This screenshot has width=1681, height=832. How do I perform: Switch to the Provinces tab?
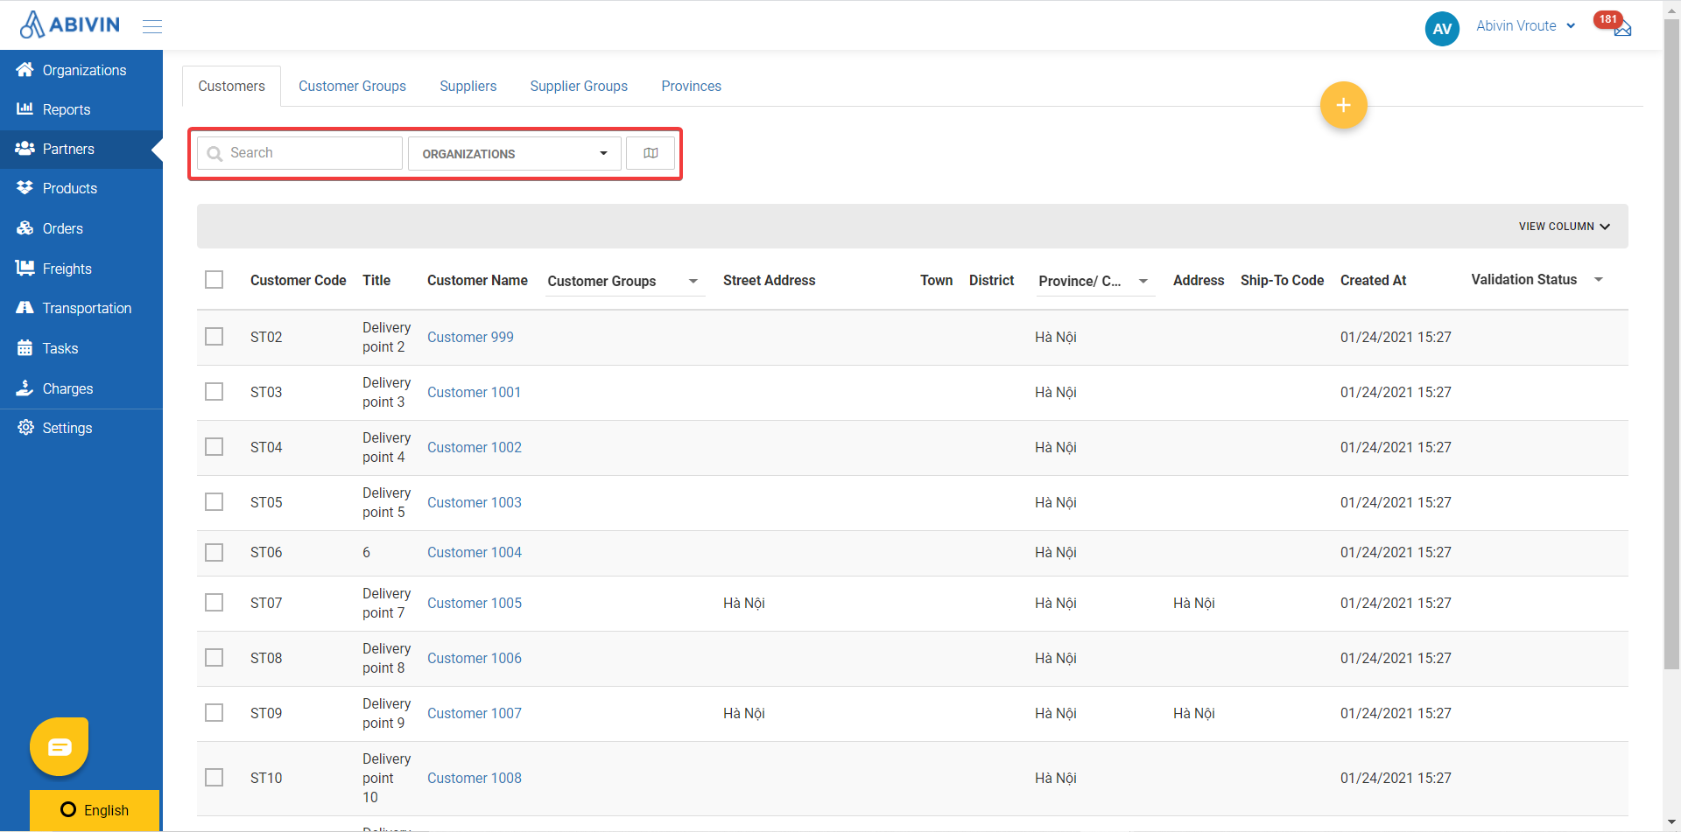[x=691, y=86]
